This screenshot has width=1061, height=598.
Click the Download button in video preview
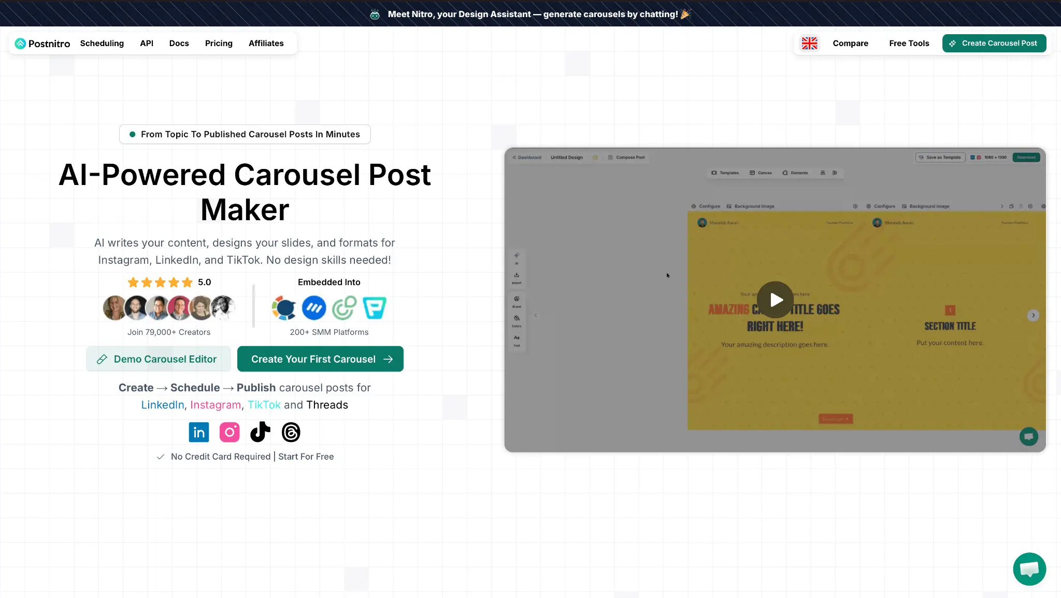pos(1026,158)
